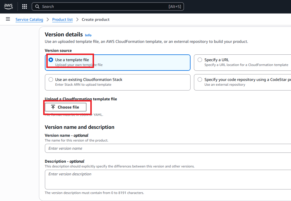Go to Service Catalog breadcrumb link

coord(29,19)
